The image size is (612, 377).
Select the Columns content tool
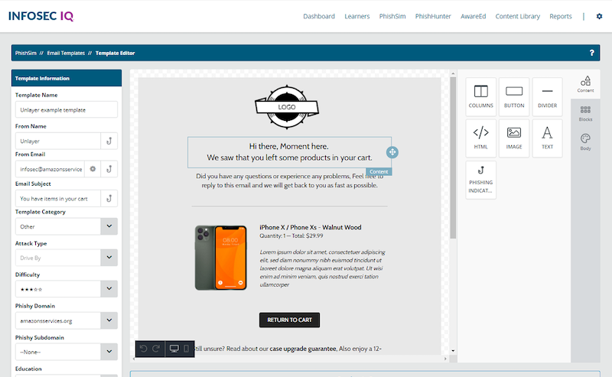[x=481, y=97]
